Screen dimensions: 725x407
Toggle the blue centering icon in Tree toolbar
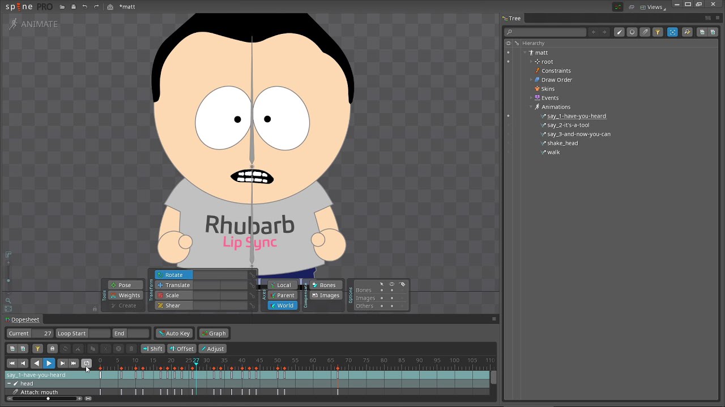pyautogui.click(x=672, y=32)
